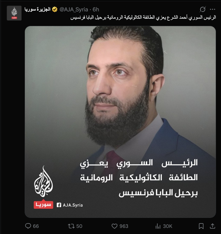Image resolution: width=221 pixels, height=234 pixels.
Task: Click the الجزيرة سوريا account name
Action: click(x=37, y=9)
